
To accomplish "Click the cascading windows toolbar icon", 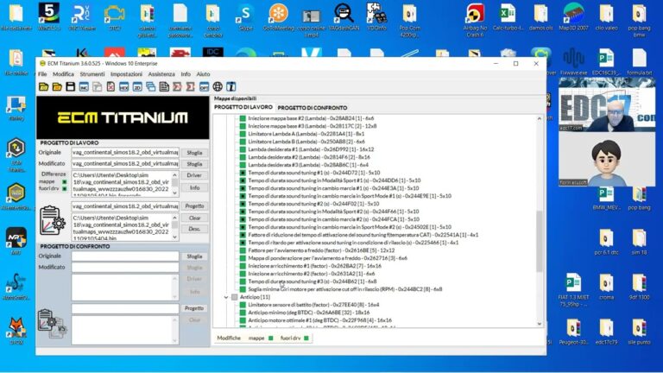I will tap(150, 86).
